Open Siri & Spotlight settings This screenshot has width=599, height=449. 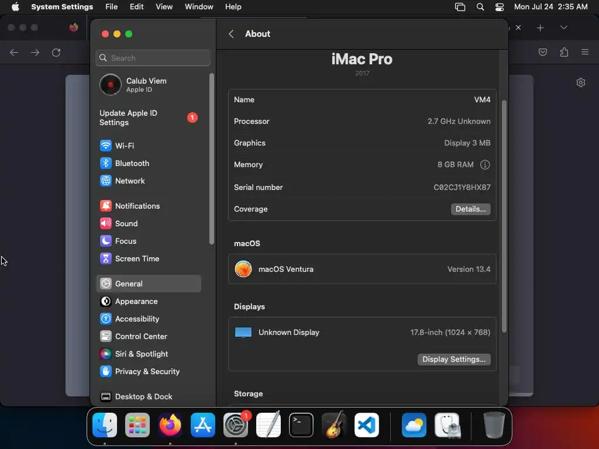pyautogui.click(x=148, y=354)
